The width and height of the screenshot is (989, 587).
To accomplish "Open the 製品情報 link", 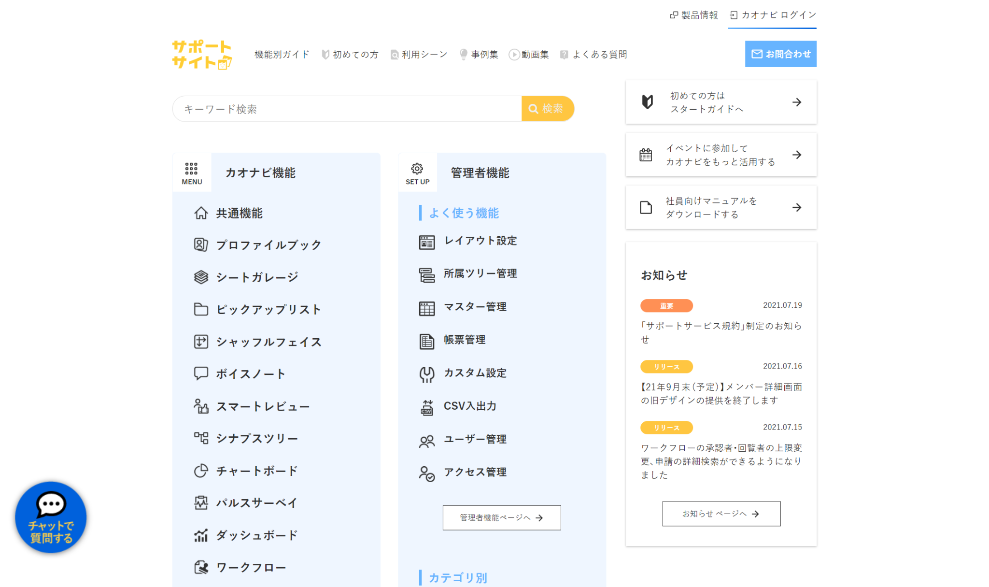I will [694, 15].
